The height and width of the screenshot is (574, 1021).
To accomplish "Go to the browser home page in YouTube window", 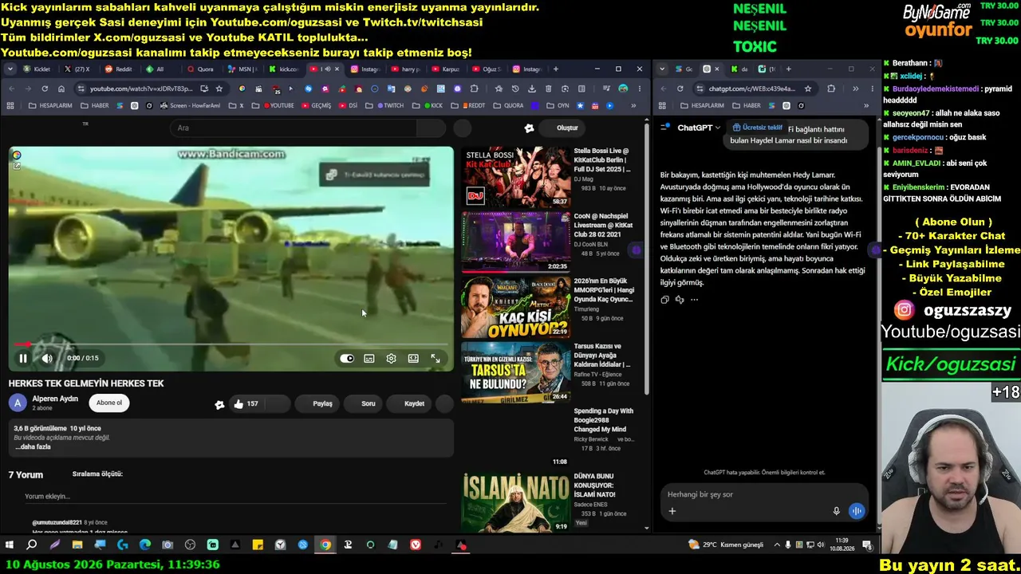I will [x=61, y=88].
